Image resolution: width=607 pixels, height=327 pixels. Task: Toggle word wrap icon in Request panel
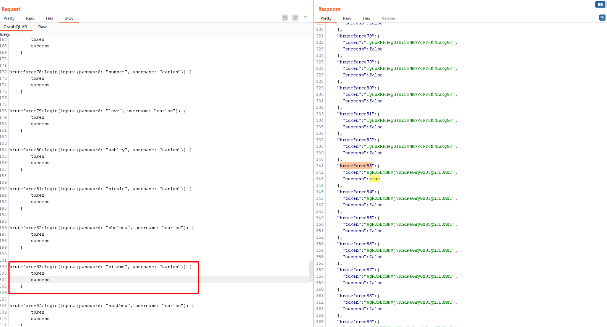(285, 18)
